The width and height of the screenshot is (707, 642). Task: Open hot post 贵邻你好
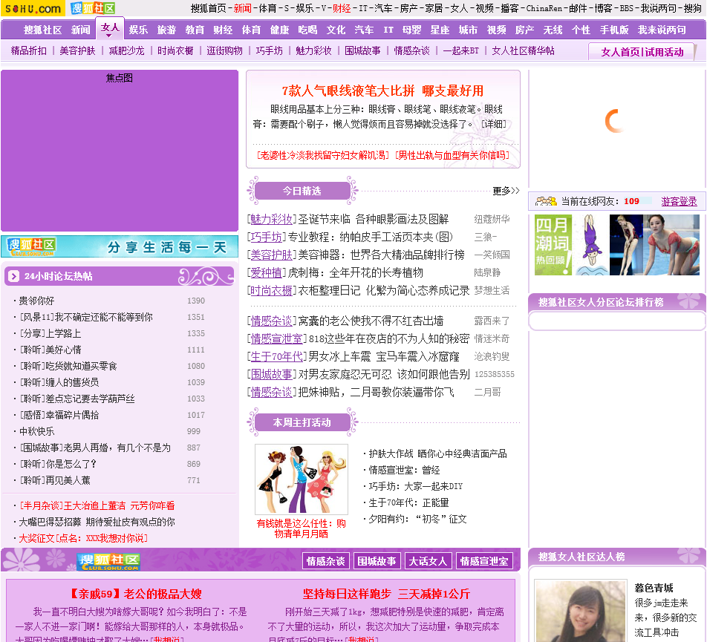pos(36,301)
